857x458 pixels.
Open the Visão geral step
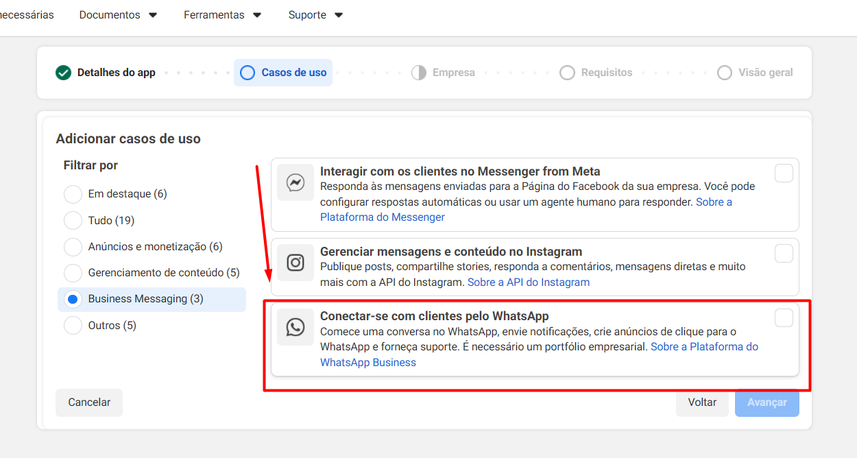coord(756,73)
